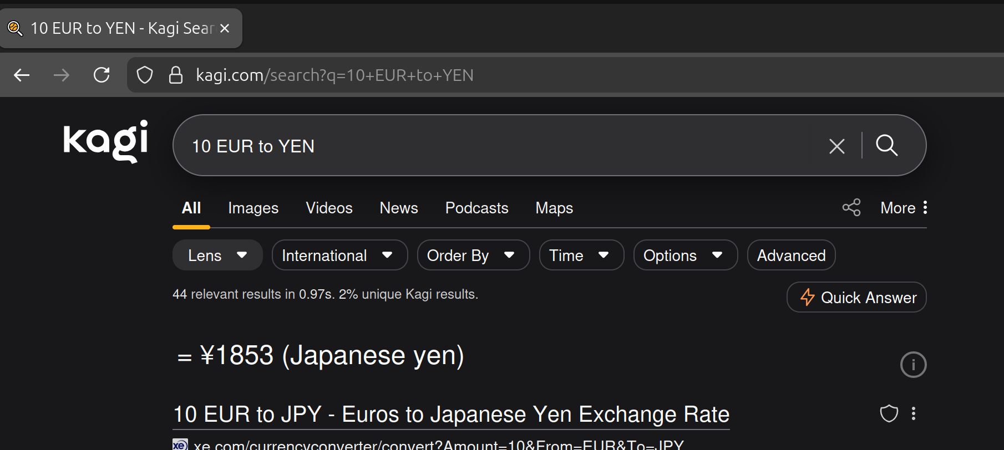Click the shield icon on xe.com result
Viewport: 1004px width, 450px height.
click(889, 413)
